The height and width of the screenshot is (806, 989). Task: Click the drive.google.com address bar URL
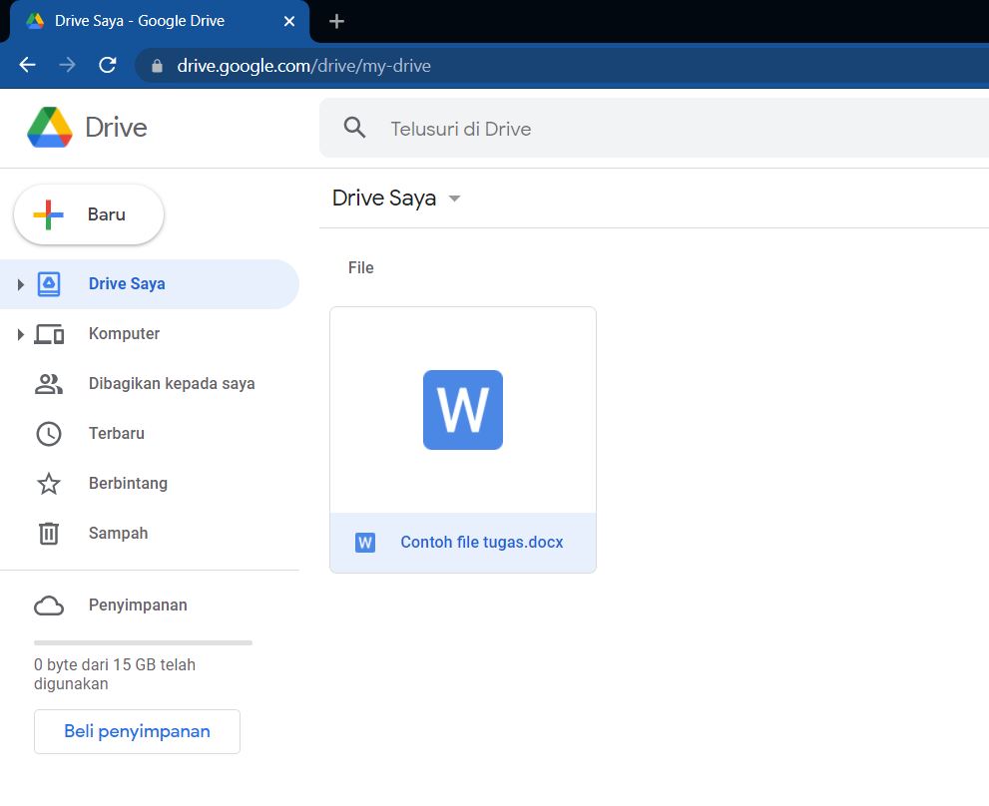[304, 66]
